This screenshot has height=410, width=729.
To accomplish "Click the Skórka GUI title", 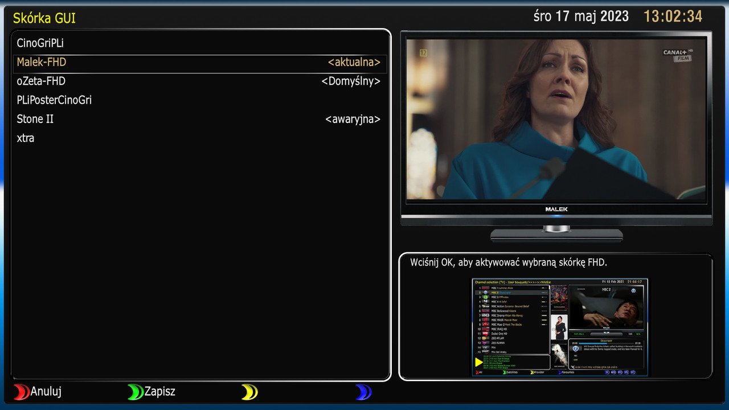I will 44,18.
